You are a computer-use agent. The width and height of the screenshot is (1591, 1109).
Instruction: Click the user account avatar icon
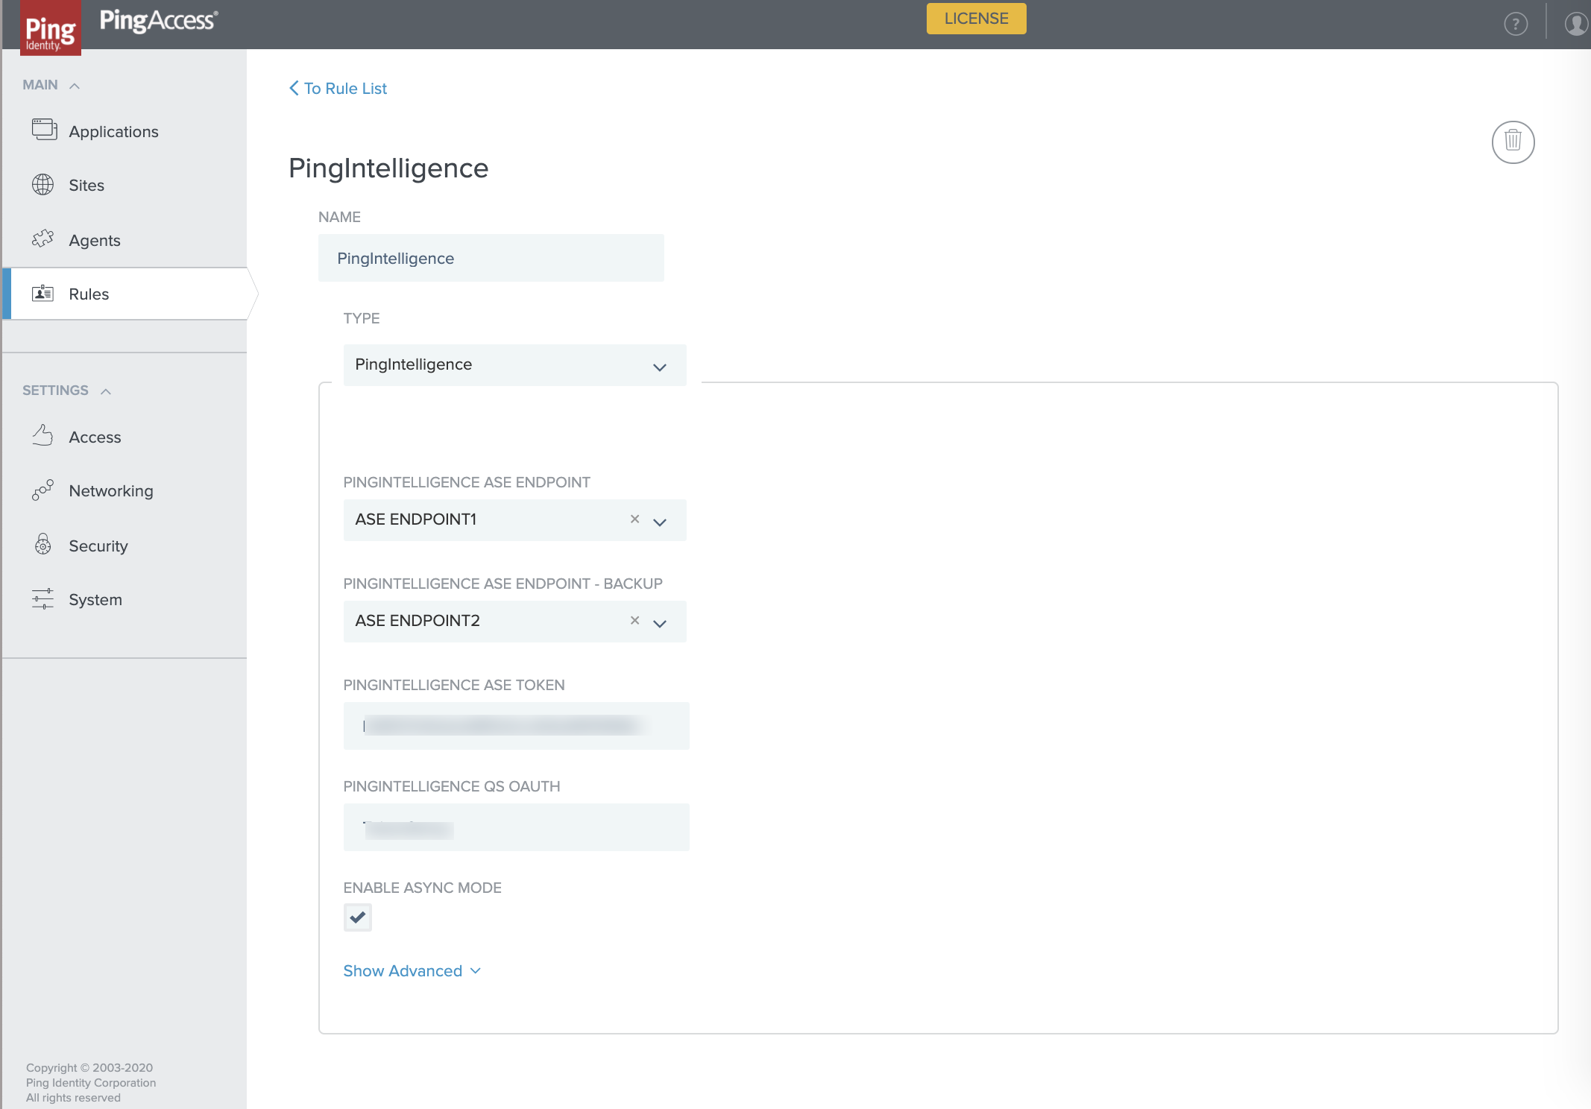1575,24
